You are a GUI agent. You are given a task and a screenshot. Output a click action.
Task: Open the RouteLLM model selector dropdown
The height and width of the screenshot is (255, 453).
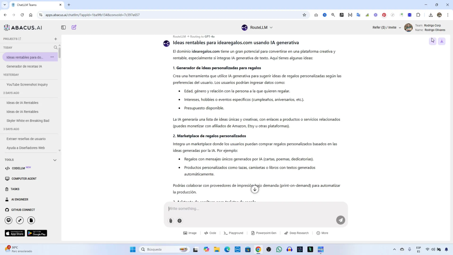271,27
